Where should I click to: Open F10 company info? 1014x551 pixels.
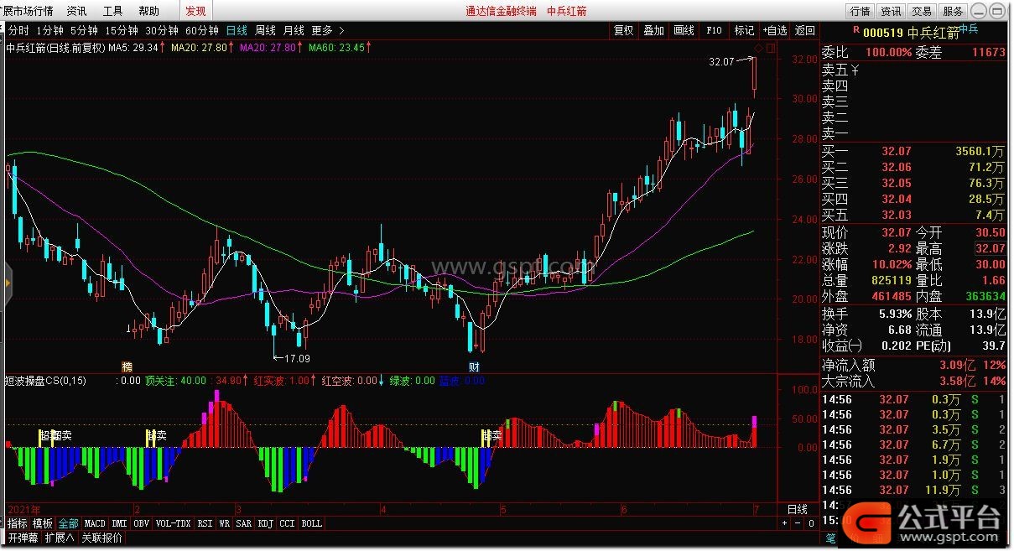714,30
